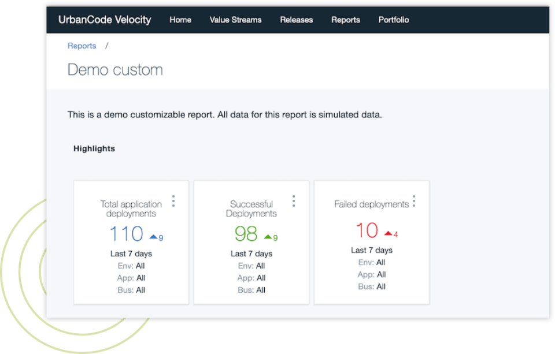Select the Failed deployments title
The width and height of the screenshot is (555, 354).
pyautogui.click(x=371, y=204)
